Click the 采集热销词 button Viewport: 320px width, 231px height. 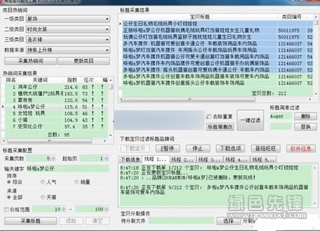(x=31, y=61)
